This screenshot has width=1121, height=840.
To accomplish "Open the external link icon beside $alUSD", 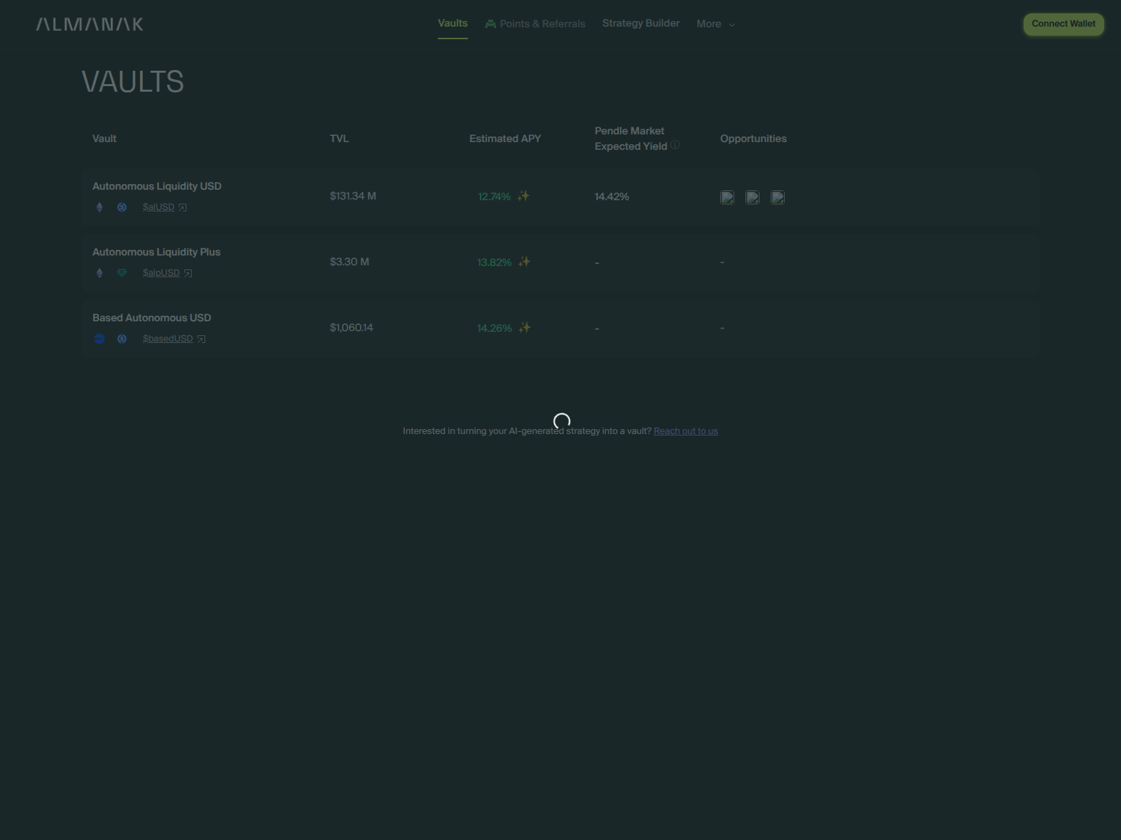I will click(183, 207).
